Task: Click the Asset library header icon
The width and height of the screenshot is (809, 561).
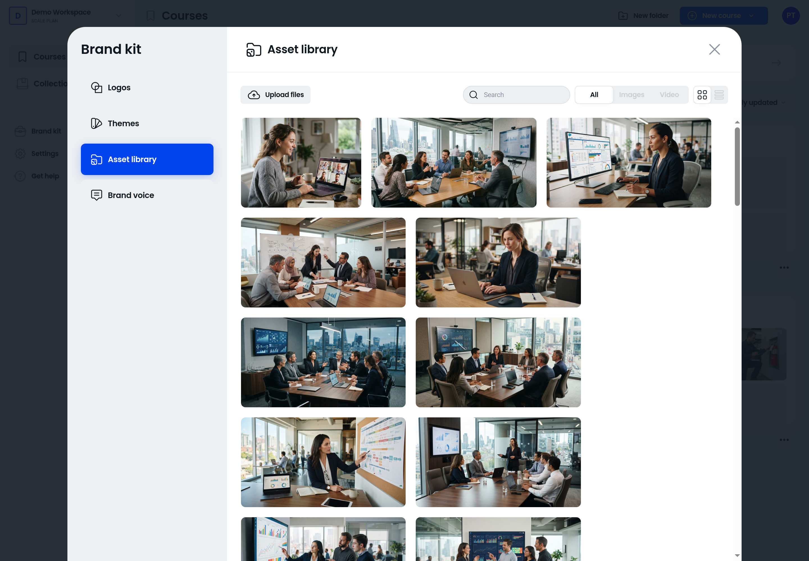Action: click(253, 50)
